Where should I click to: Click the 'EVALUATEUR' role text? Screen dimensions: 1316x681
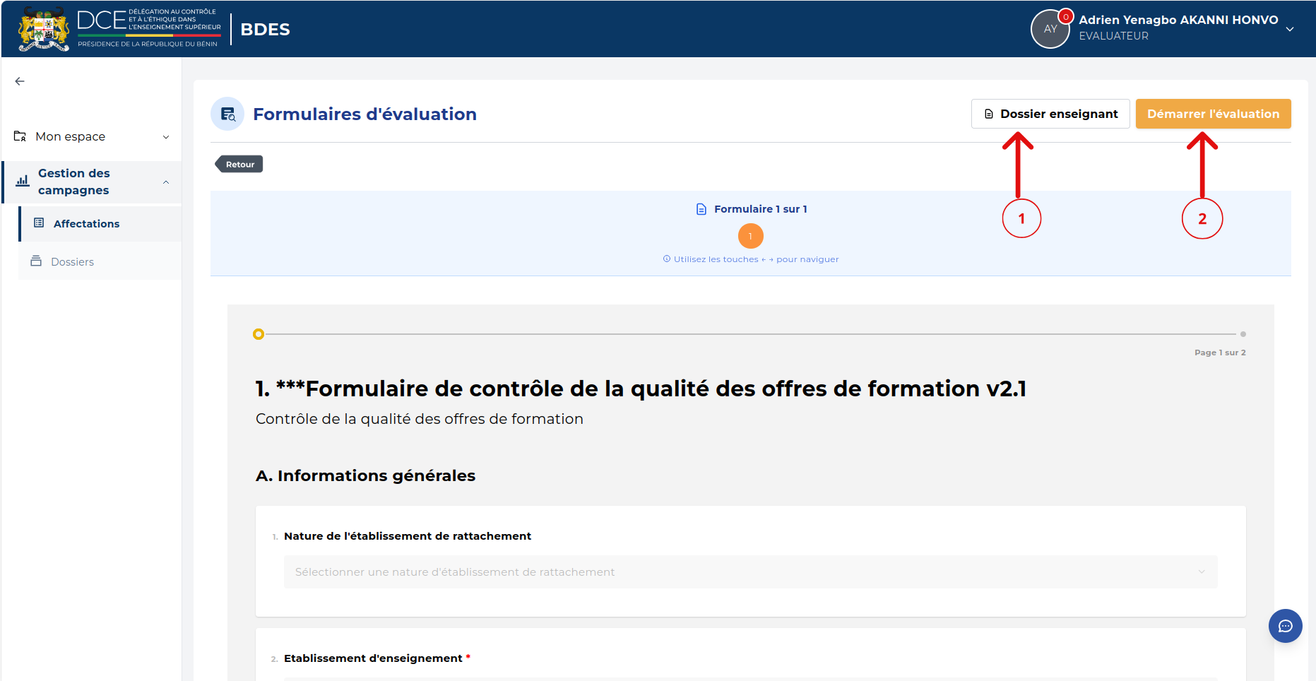coord(1113,36)
